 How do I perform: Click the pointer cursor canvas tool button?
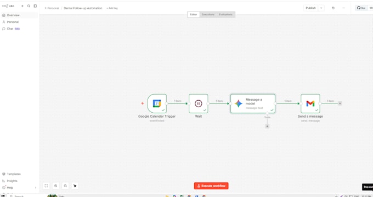[x=75, y=186]
